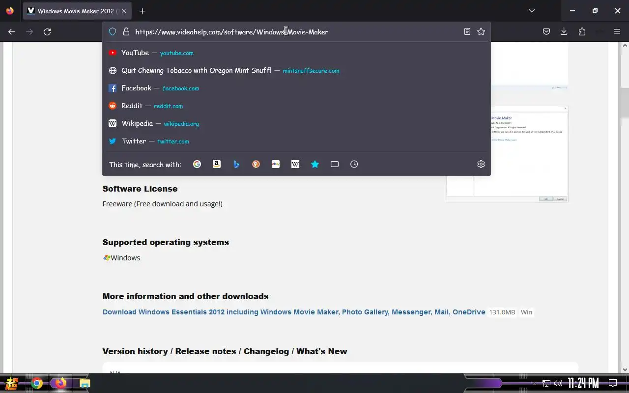This screenshot has width=629, height=393.
Task: Click the Supported operating systems heading
Action: [x=166, y=242]
